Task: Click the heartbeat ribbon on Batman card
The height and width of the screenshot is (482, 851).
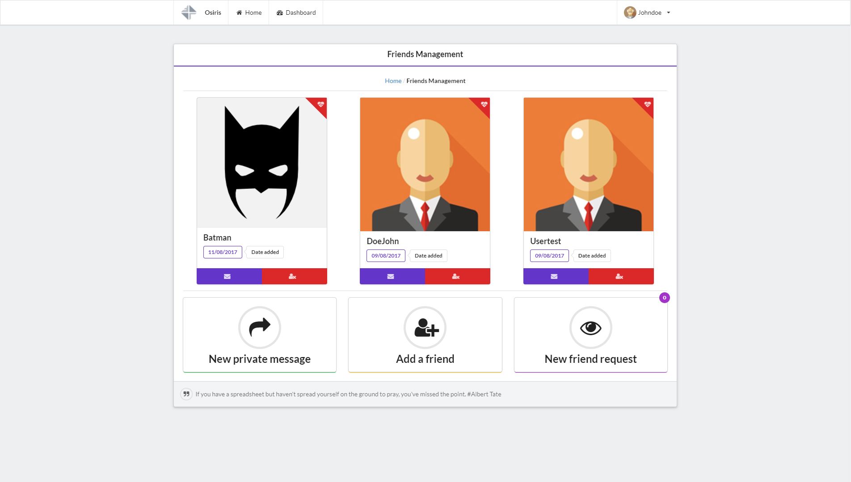Action: [320, 104]
